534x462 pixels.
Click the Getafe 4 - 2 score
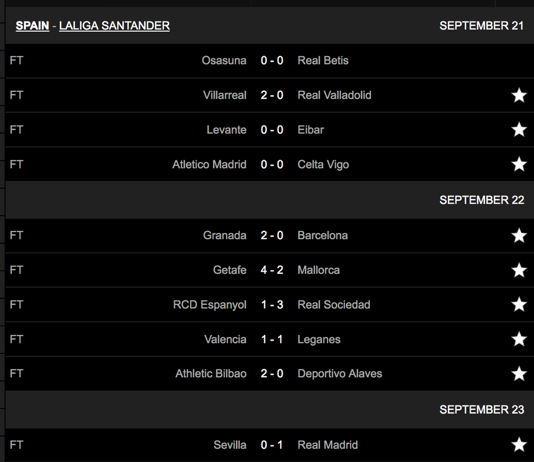(x=272, y=270)
